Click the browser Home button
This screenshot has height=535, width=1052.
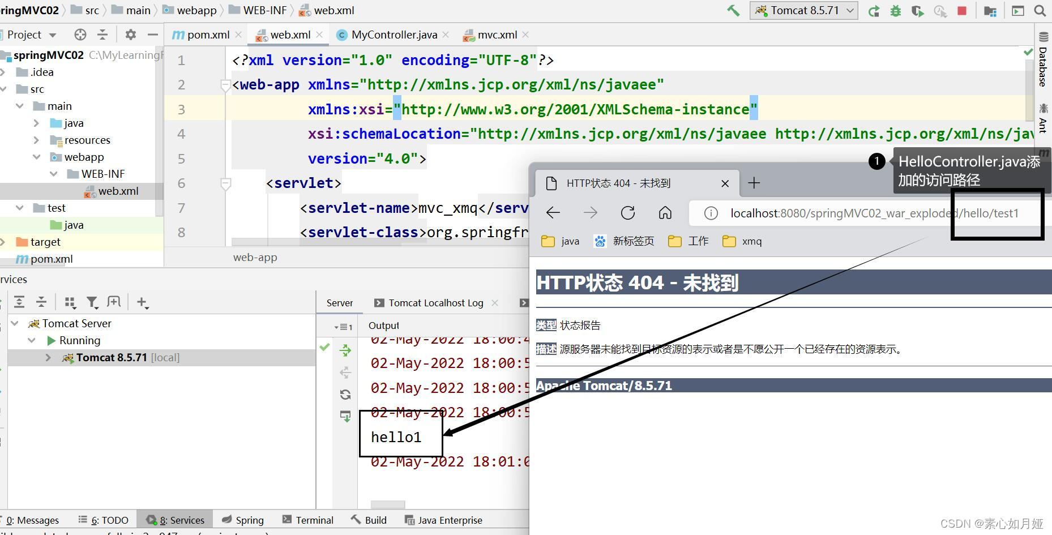665,213
